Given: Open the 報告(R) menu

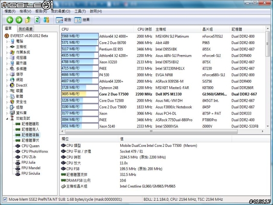Looking at the screenshot, I should click(41, 12).
